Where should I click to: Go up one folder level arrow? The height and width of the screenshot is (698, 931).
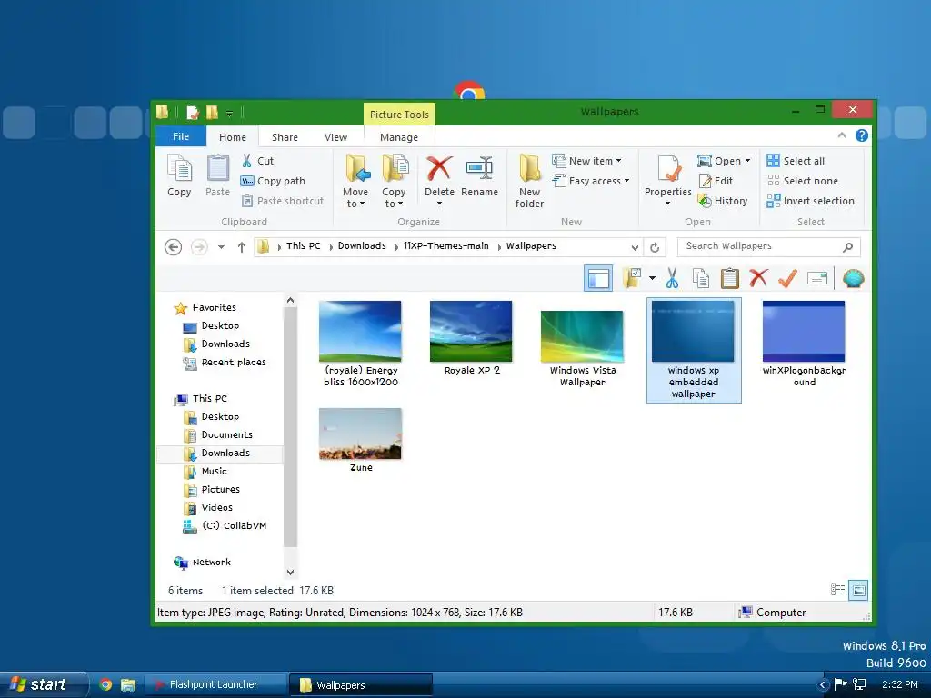[x=242, y=247]
